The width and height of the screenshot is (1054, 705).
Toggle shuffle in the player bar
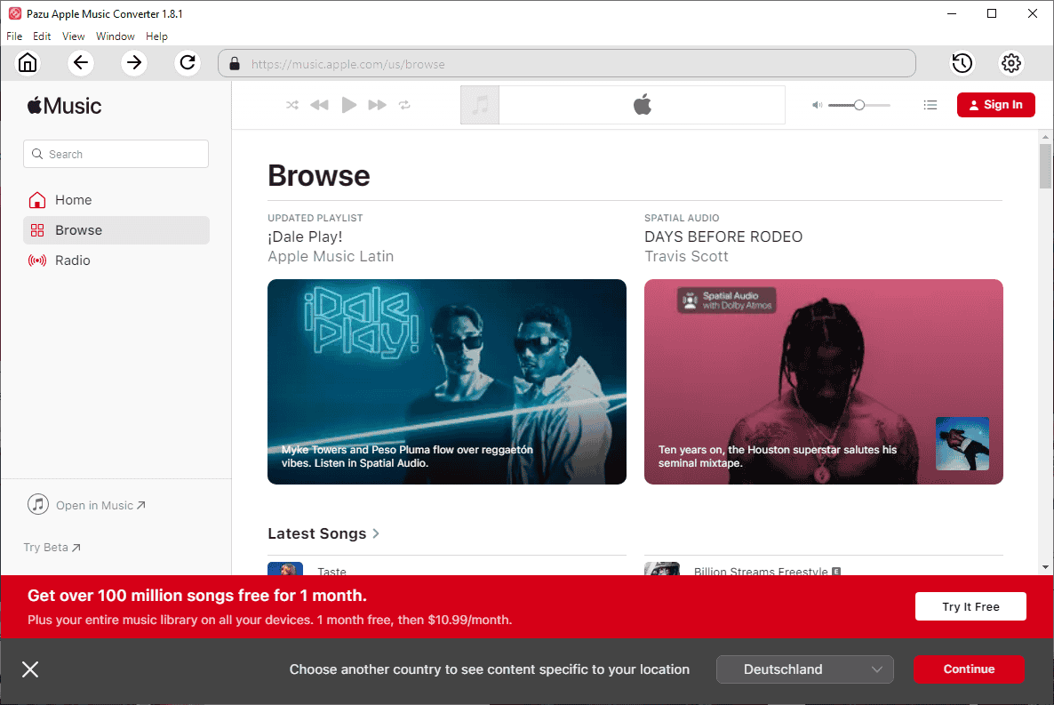[292, 105]
